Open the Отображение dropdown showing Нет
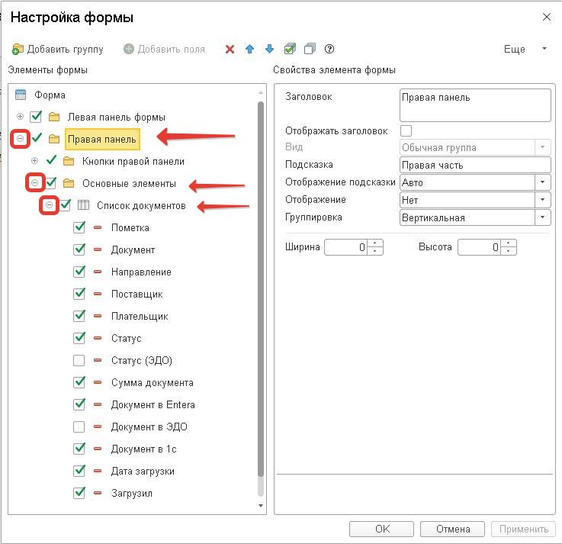The width and height of the screenshot is (562, 544). click(543, 200)
